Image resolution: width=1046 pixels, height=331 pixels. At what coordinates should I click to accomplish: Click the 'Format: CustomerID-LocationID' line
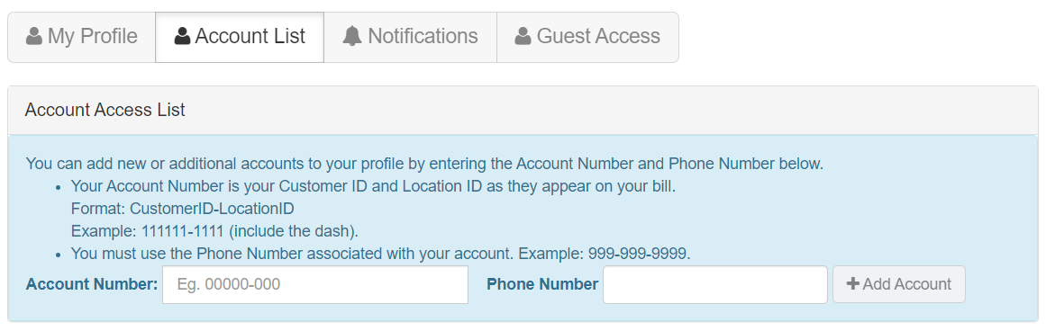point(183,209)
